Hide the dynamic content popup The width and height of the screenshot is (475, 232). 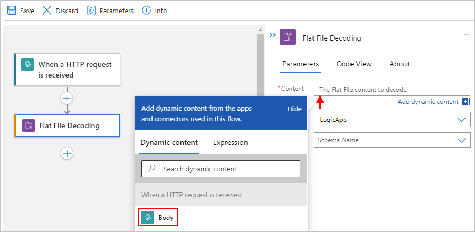pyautogui.click(x=294, y=109)
